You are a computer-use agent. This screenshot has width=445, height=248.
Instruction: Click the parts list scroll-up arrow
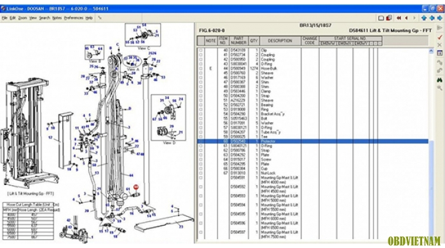[x=431, y=52]
